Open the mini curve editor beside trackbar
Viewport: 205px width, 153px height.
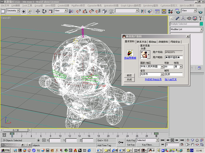coord(4,135)
